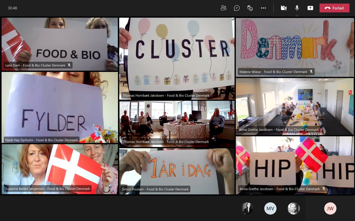This screenshot has height=221, width=355.
Task: Click the bald man's photo participant avatar
Action: 293,209
